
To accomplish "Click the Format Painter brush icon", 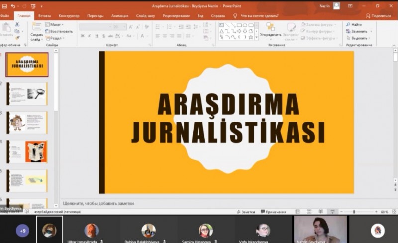I will 17,38.
